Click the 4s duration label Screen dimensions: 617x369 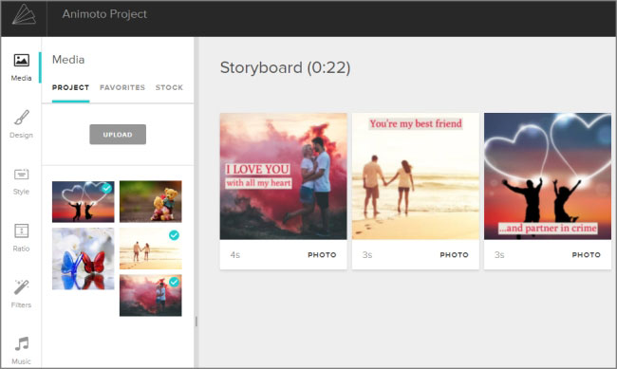pos(234,255)
